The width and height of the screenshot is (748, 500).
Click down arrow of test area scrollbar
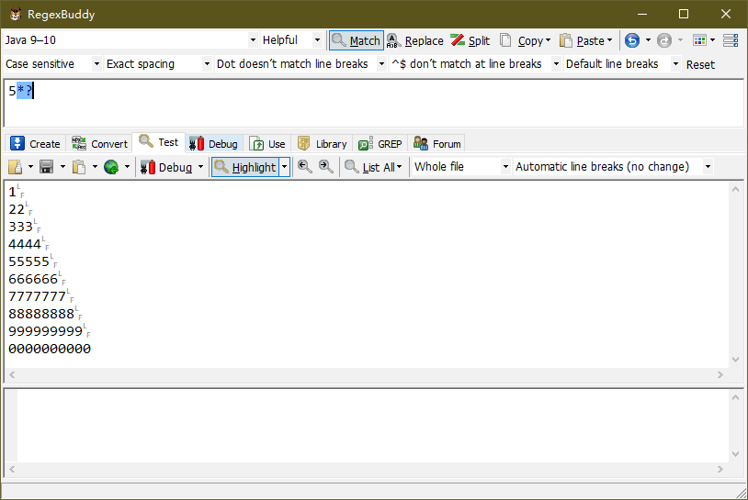click(736, 360)
